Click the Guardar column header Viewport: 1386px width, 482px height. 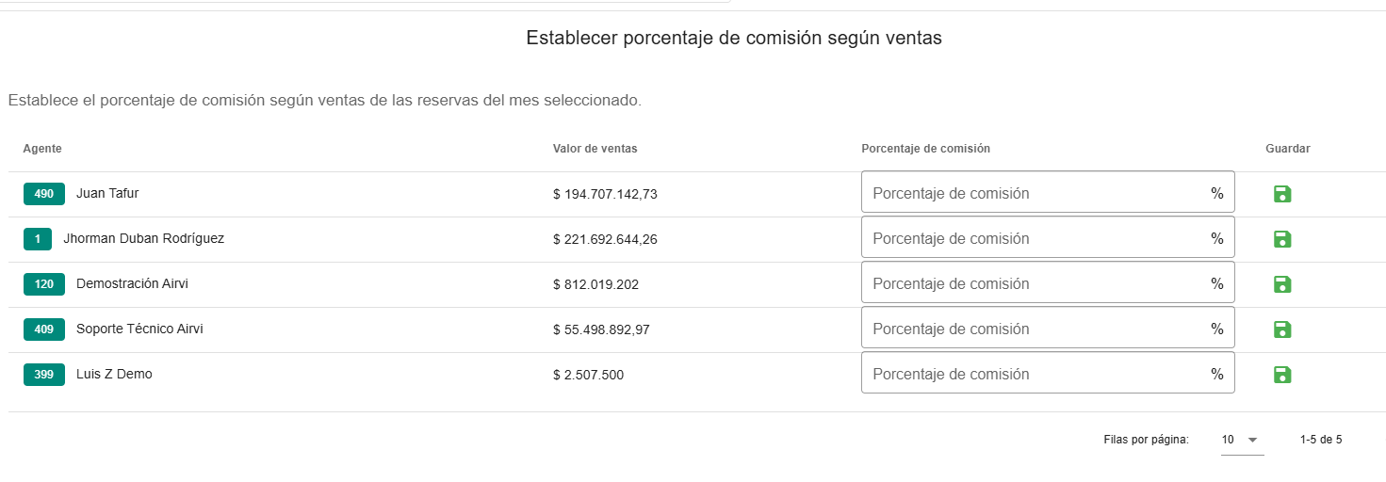tap(1287, 149)
